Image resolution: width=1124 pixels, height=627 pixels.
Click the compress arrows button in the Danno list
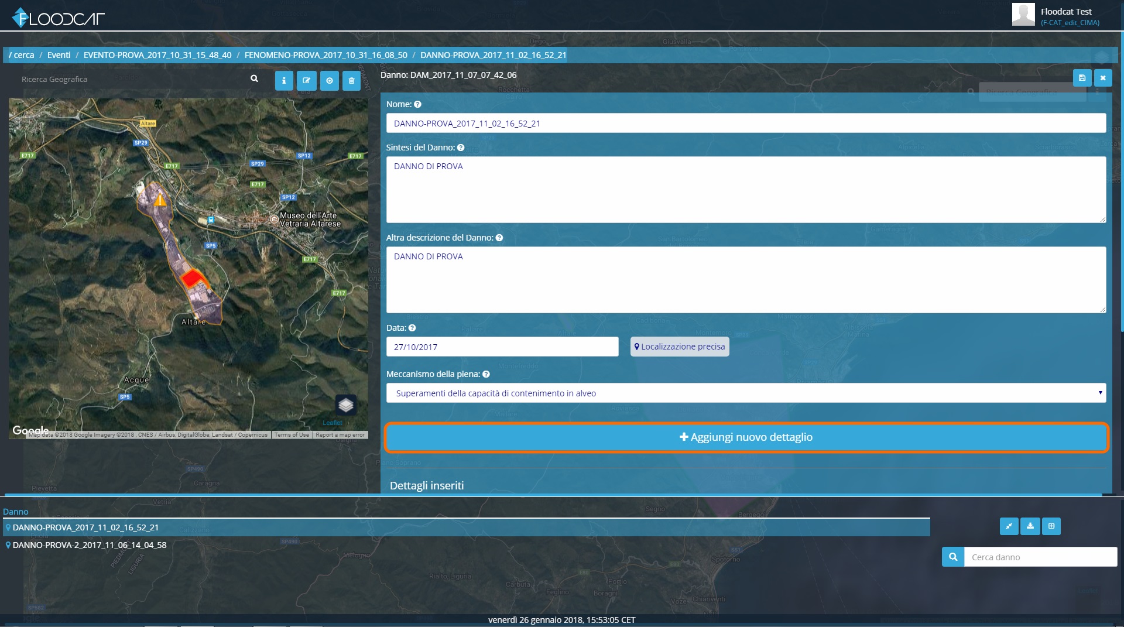click(1009, 526)
